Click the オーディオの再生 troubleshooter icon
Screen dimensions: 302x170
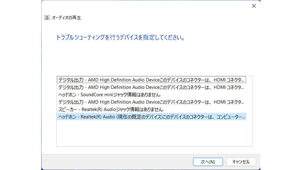pos(47,18)
